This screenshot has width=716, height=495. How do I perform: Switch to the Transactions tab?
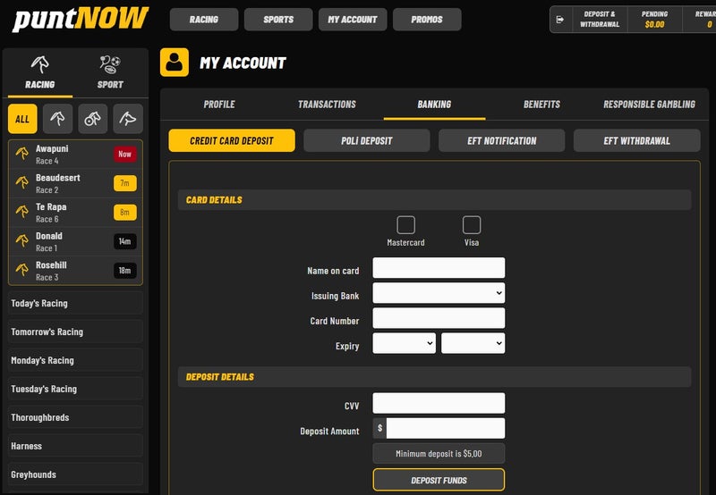[327, 105]
